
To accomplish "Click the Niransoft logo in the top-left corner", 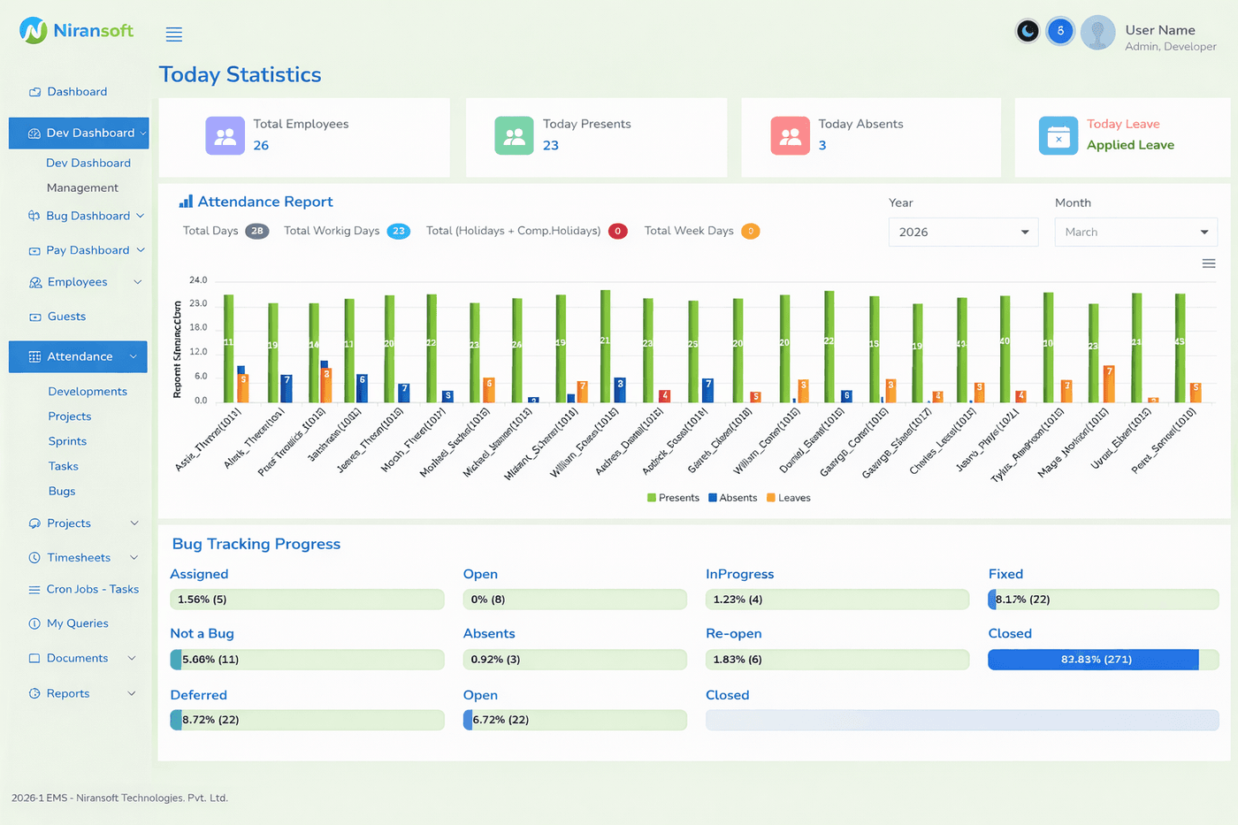I will (76, 30).
